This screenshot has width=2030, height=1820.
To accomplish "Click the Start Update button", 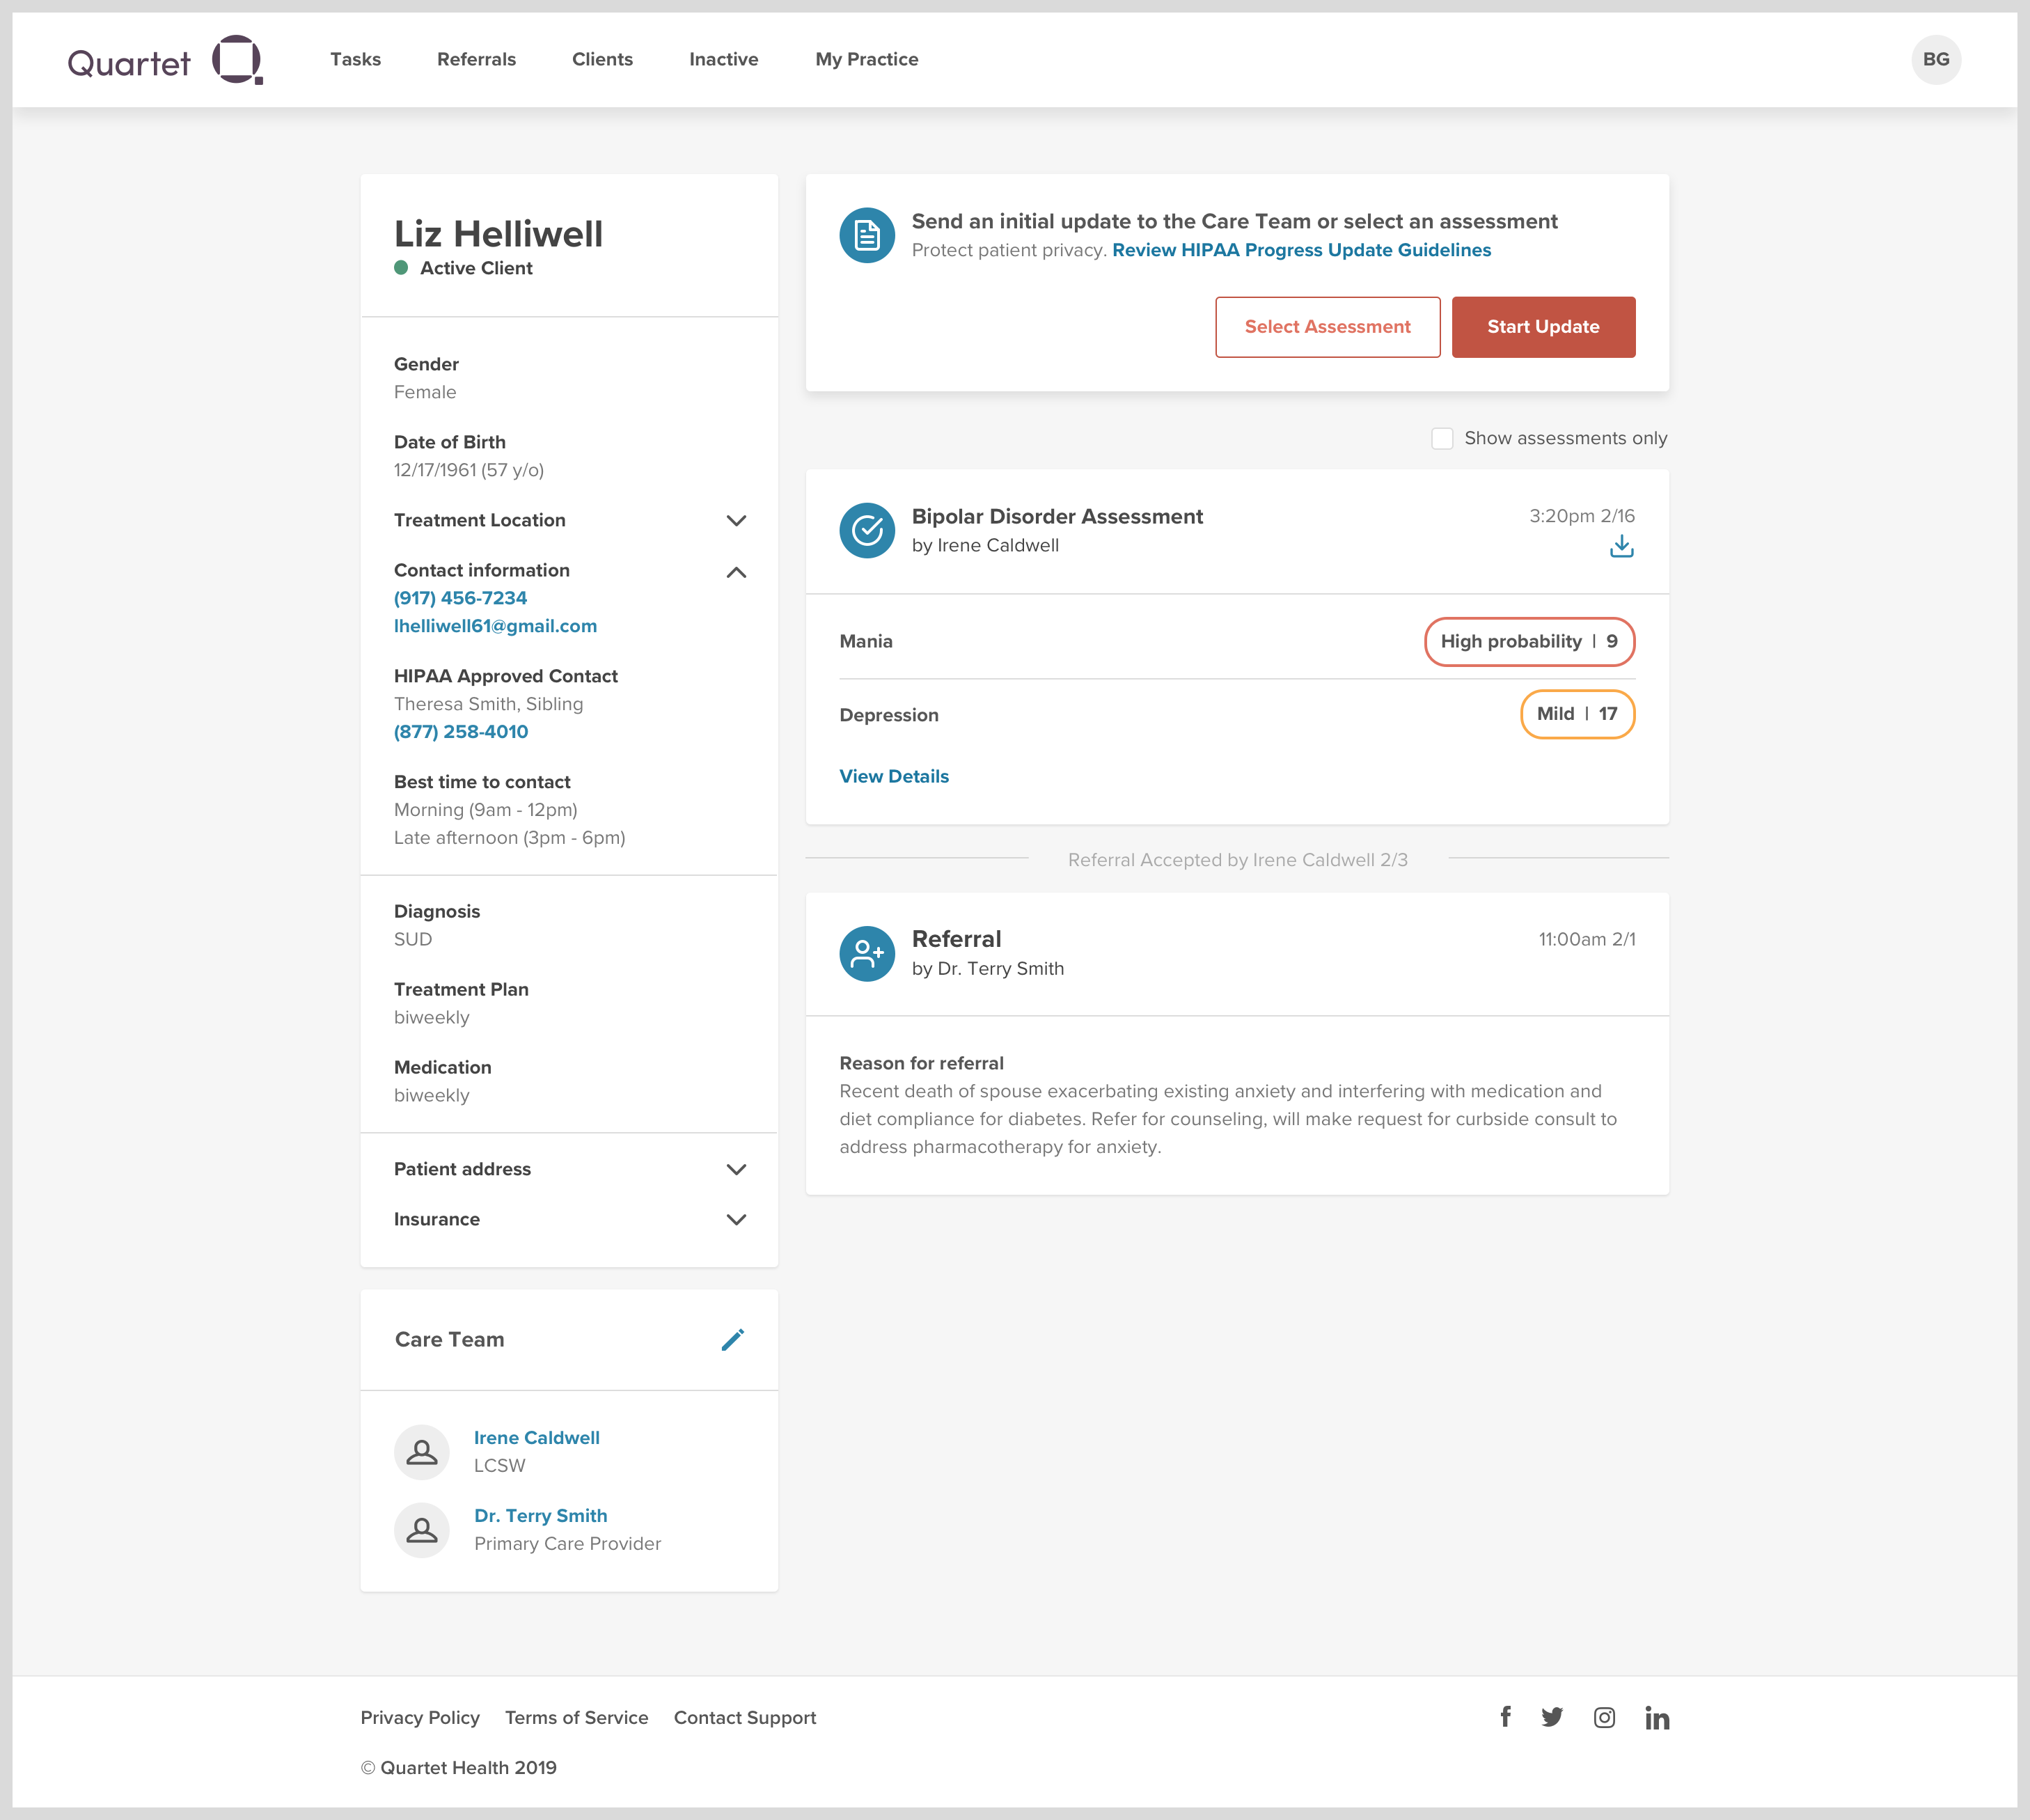I will point(1543,327).
